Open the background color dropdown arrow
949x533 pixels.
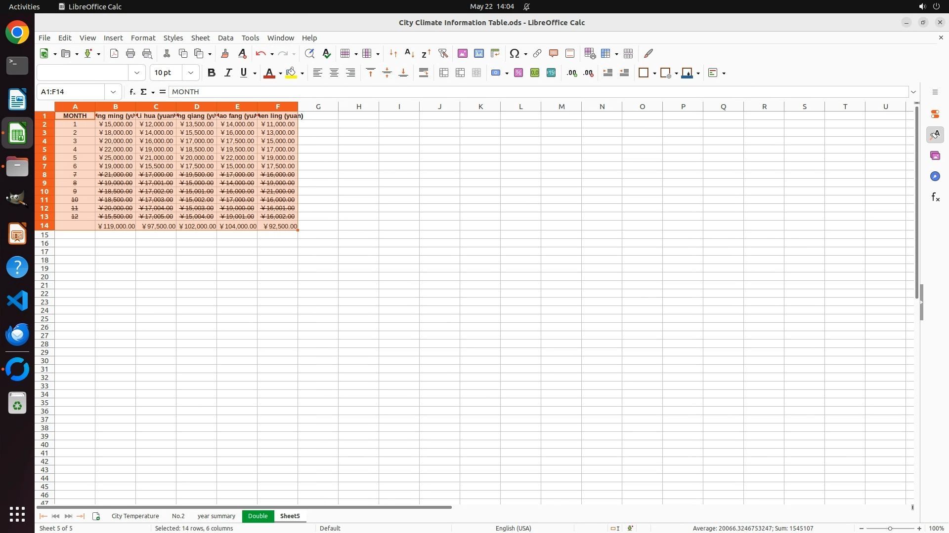302,73
